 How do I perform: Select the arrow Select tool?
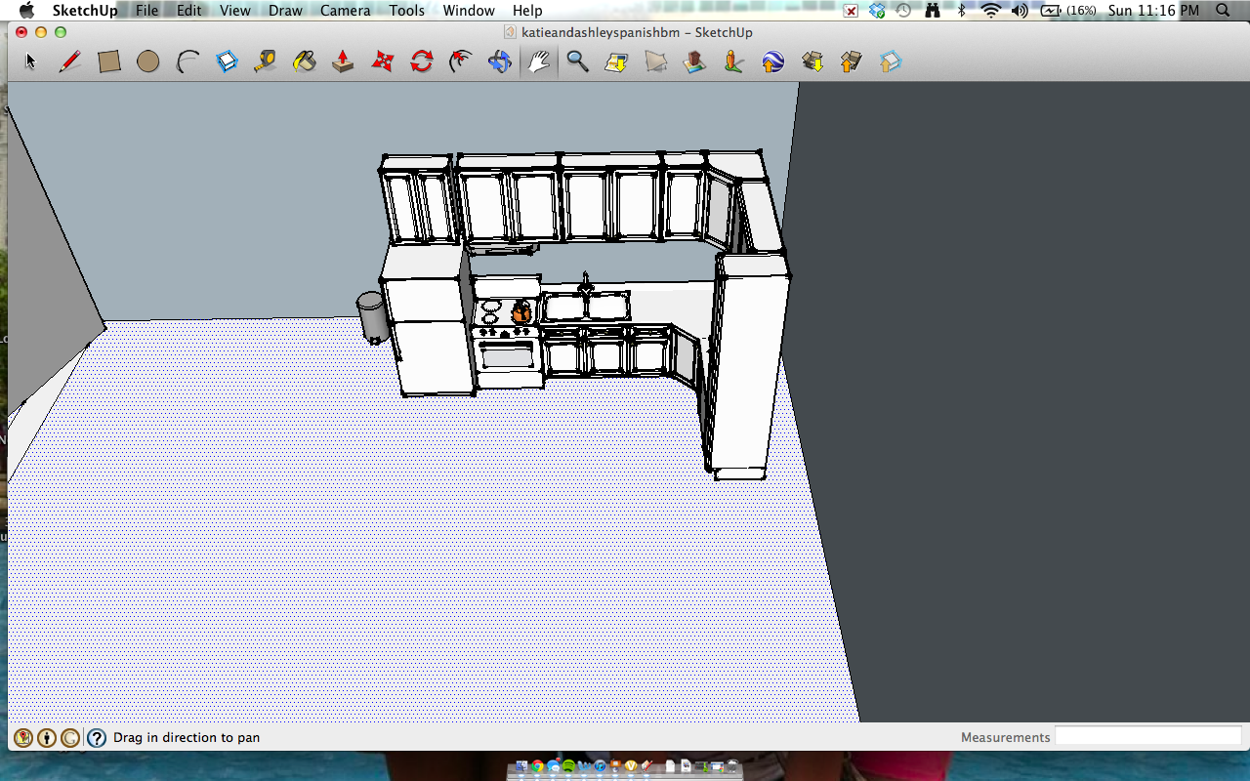point(30,62)
